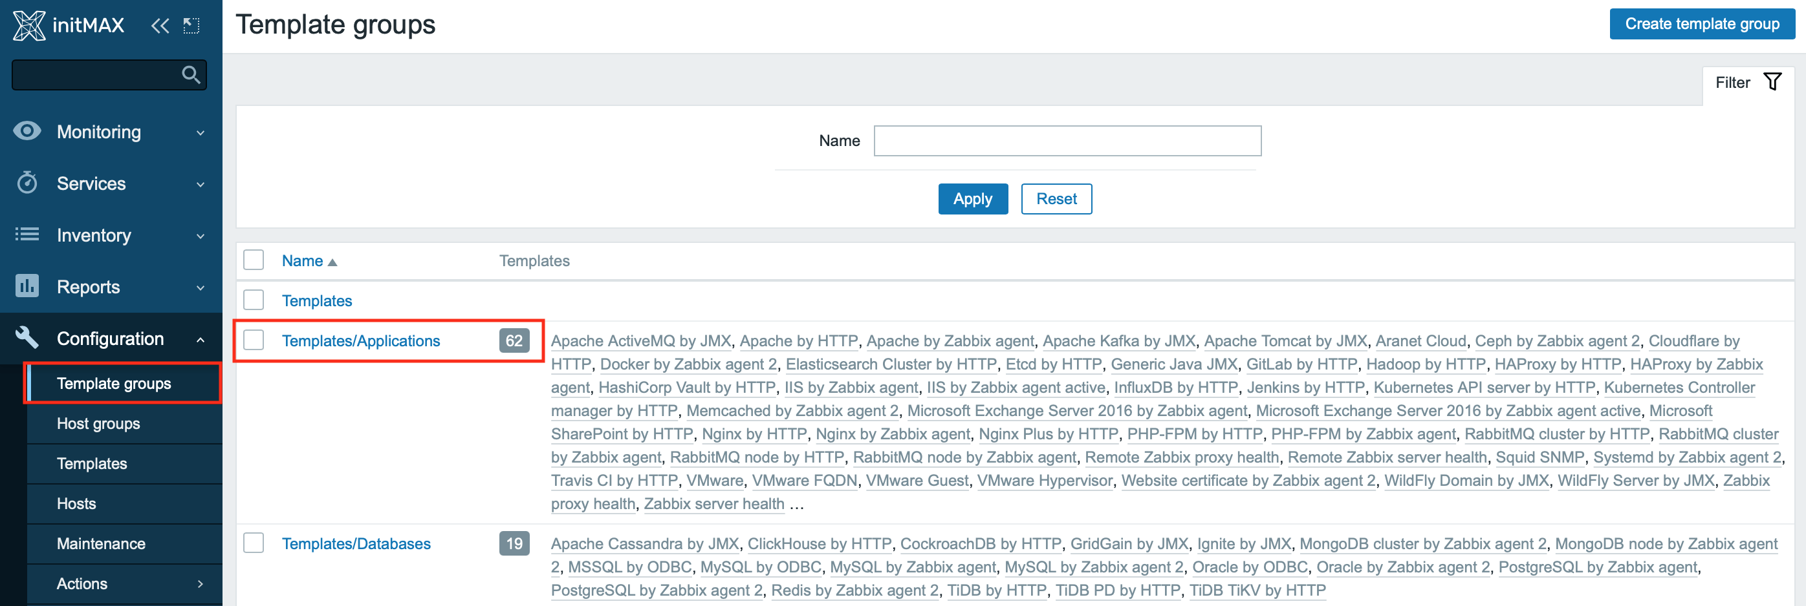Expand the Monitoring menu chevron
The width and height of the screenshot is (1806, 606).
[x=201, y=132]
